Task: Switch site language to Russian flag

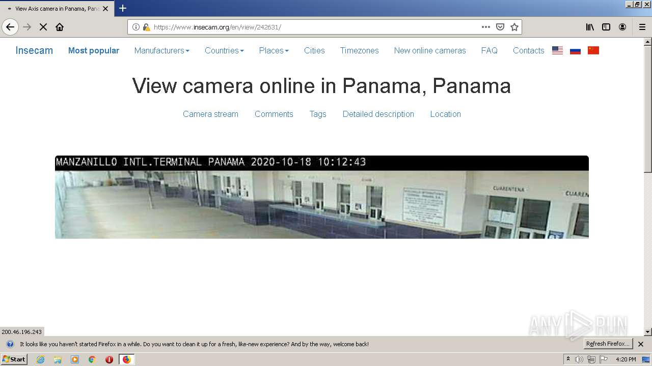Action: coord(575,50)
